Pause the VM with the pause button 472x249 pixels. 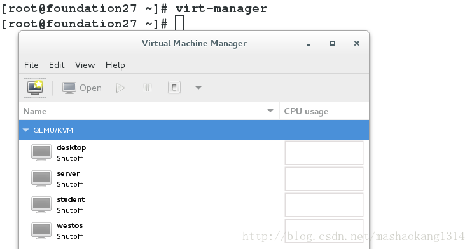pyautogui.click(x=148, y=88)
